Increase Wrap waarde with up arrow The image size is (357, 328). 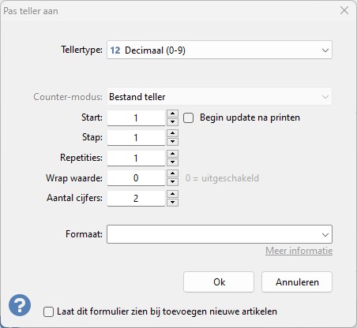tap(172, 173)
